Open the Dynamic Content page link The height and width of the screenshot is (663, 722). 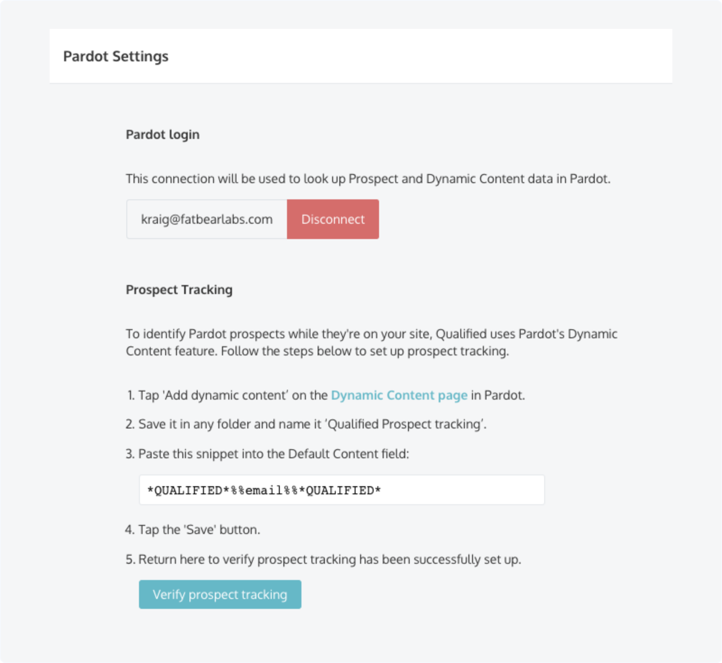click(x=399, y=395)
